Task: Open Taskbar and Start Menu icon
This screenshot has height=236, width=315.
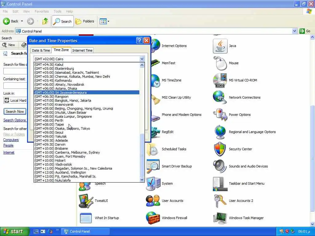Action: point(220,184)
